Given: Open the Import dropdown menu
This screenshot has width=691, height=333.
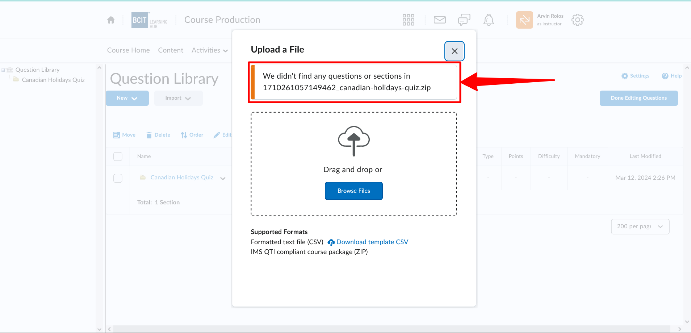Looking at the screenshot, I should 178,98.
